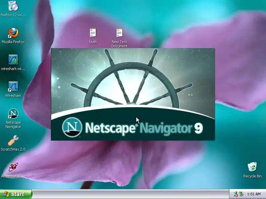
Task: Select the ScratchHax 2.0 icon
Action: click(x=13, y=140)
